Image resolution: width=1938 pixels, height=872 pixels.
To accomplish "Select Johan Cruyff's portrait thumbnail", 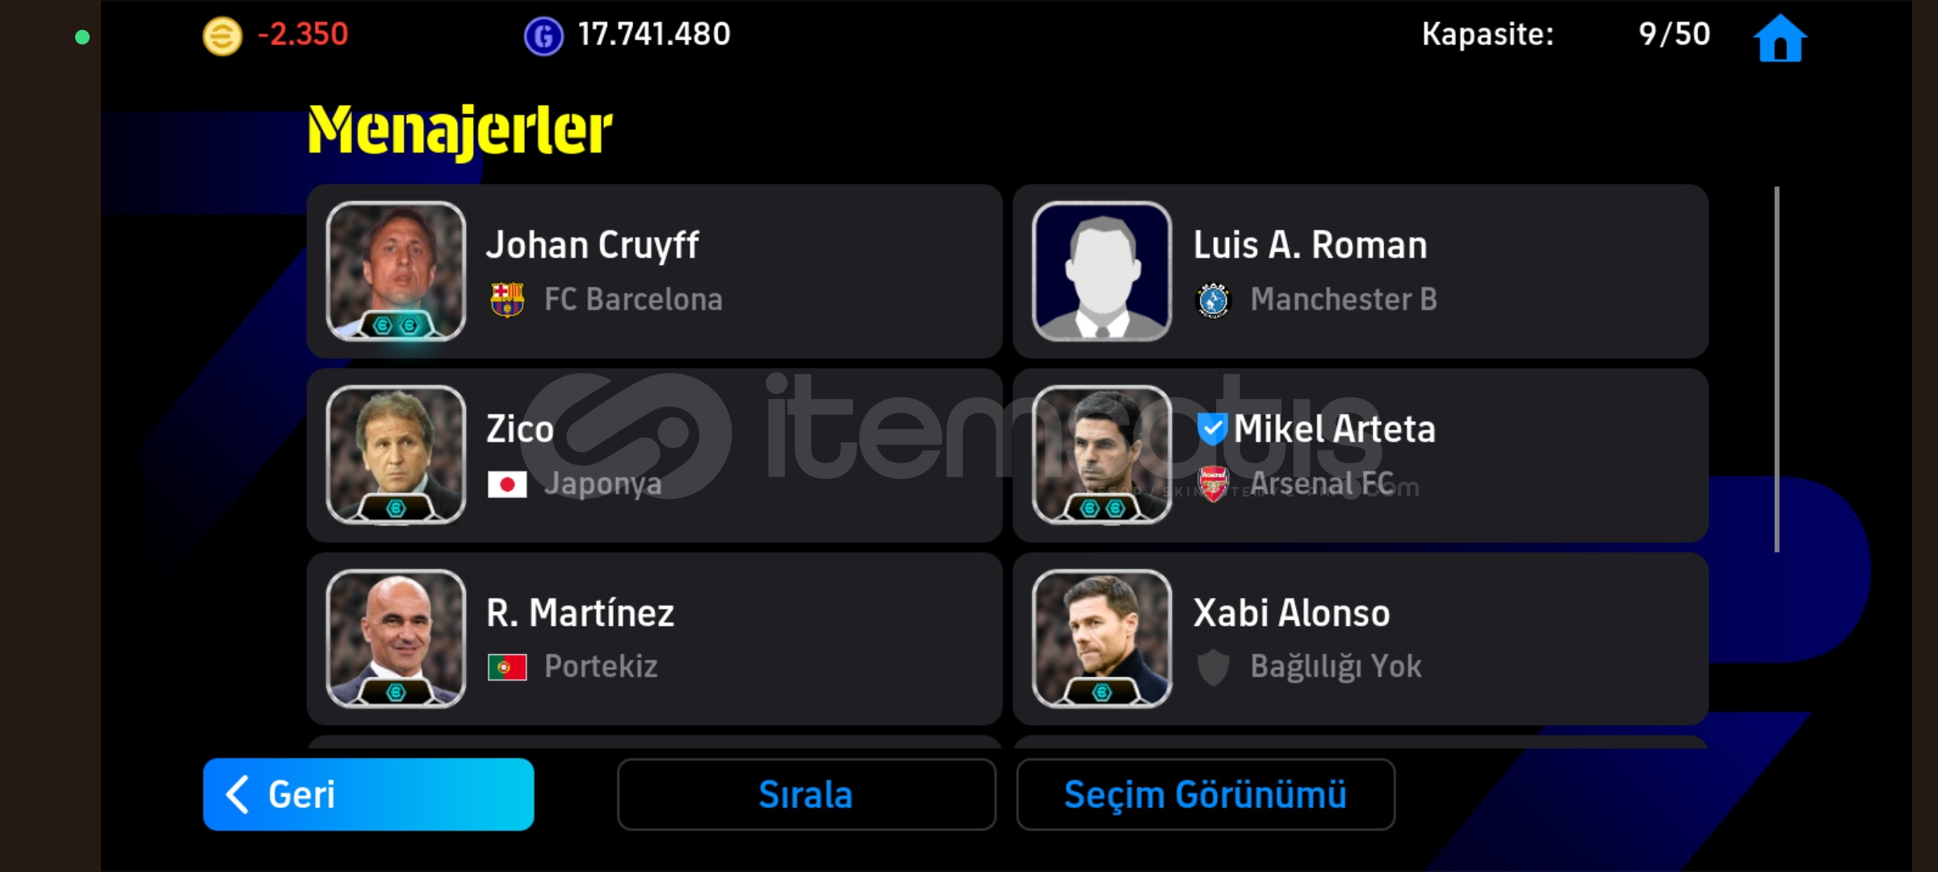I will click(396, 271).
